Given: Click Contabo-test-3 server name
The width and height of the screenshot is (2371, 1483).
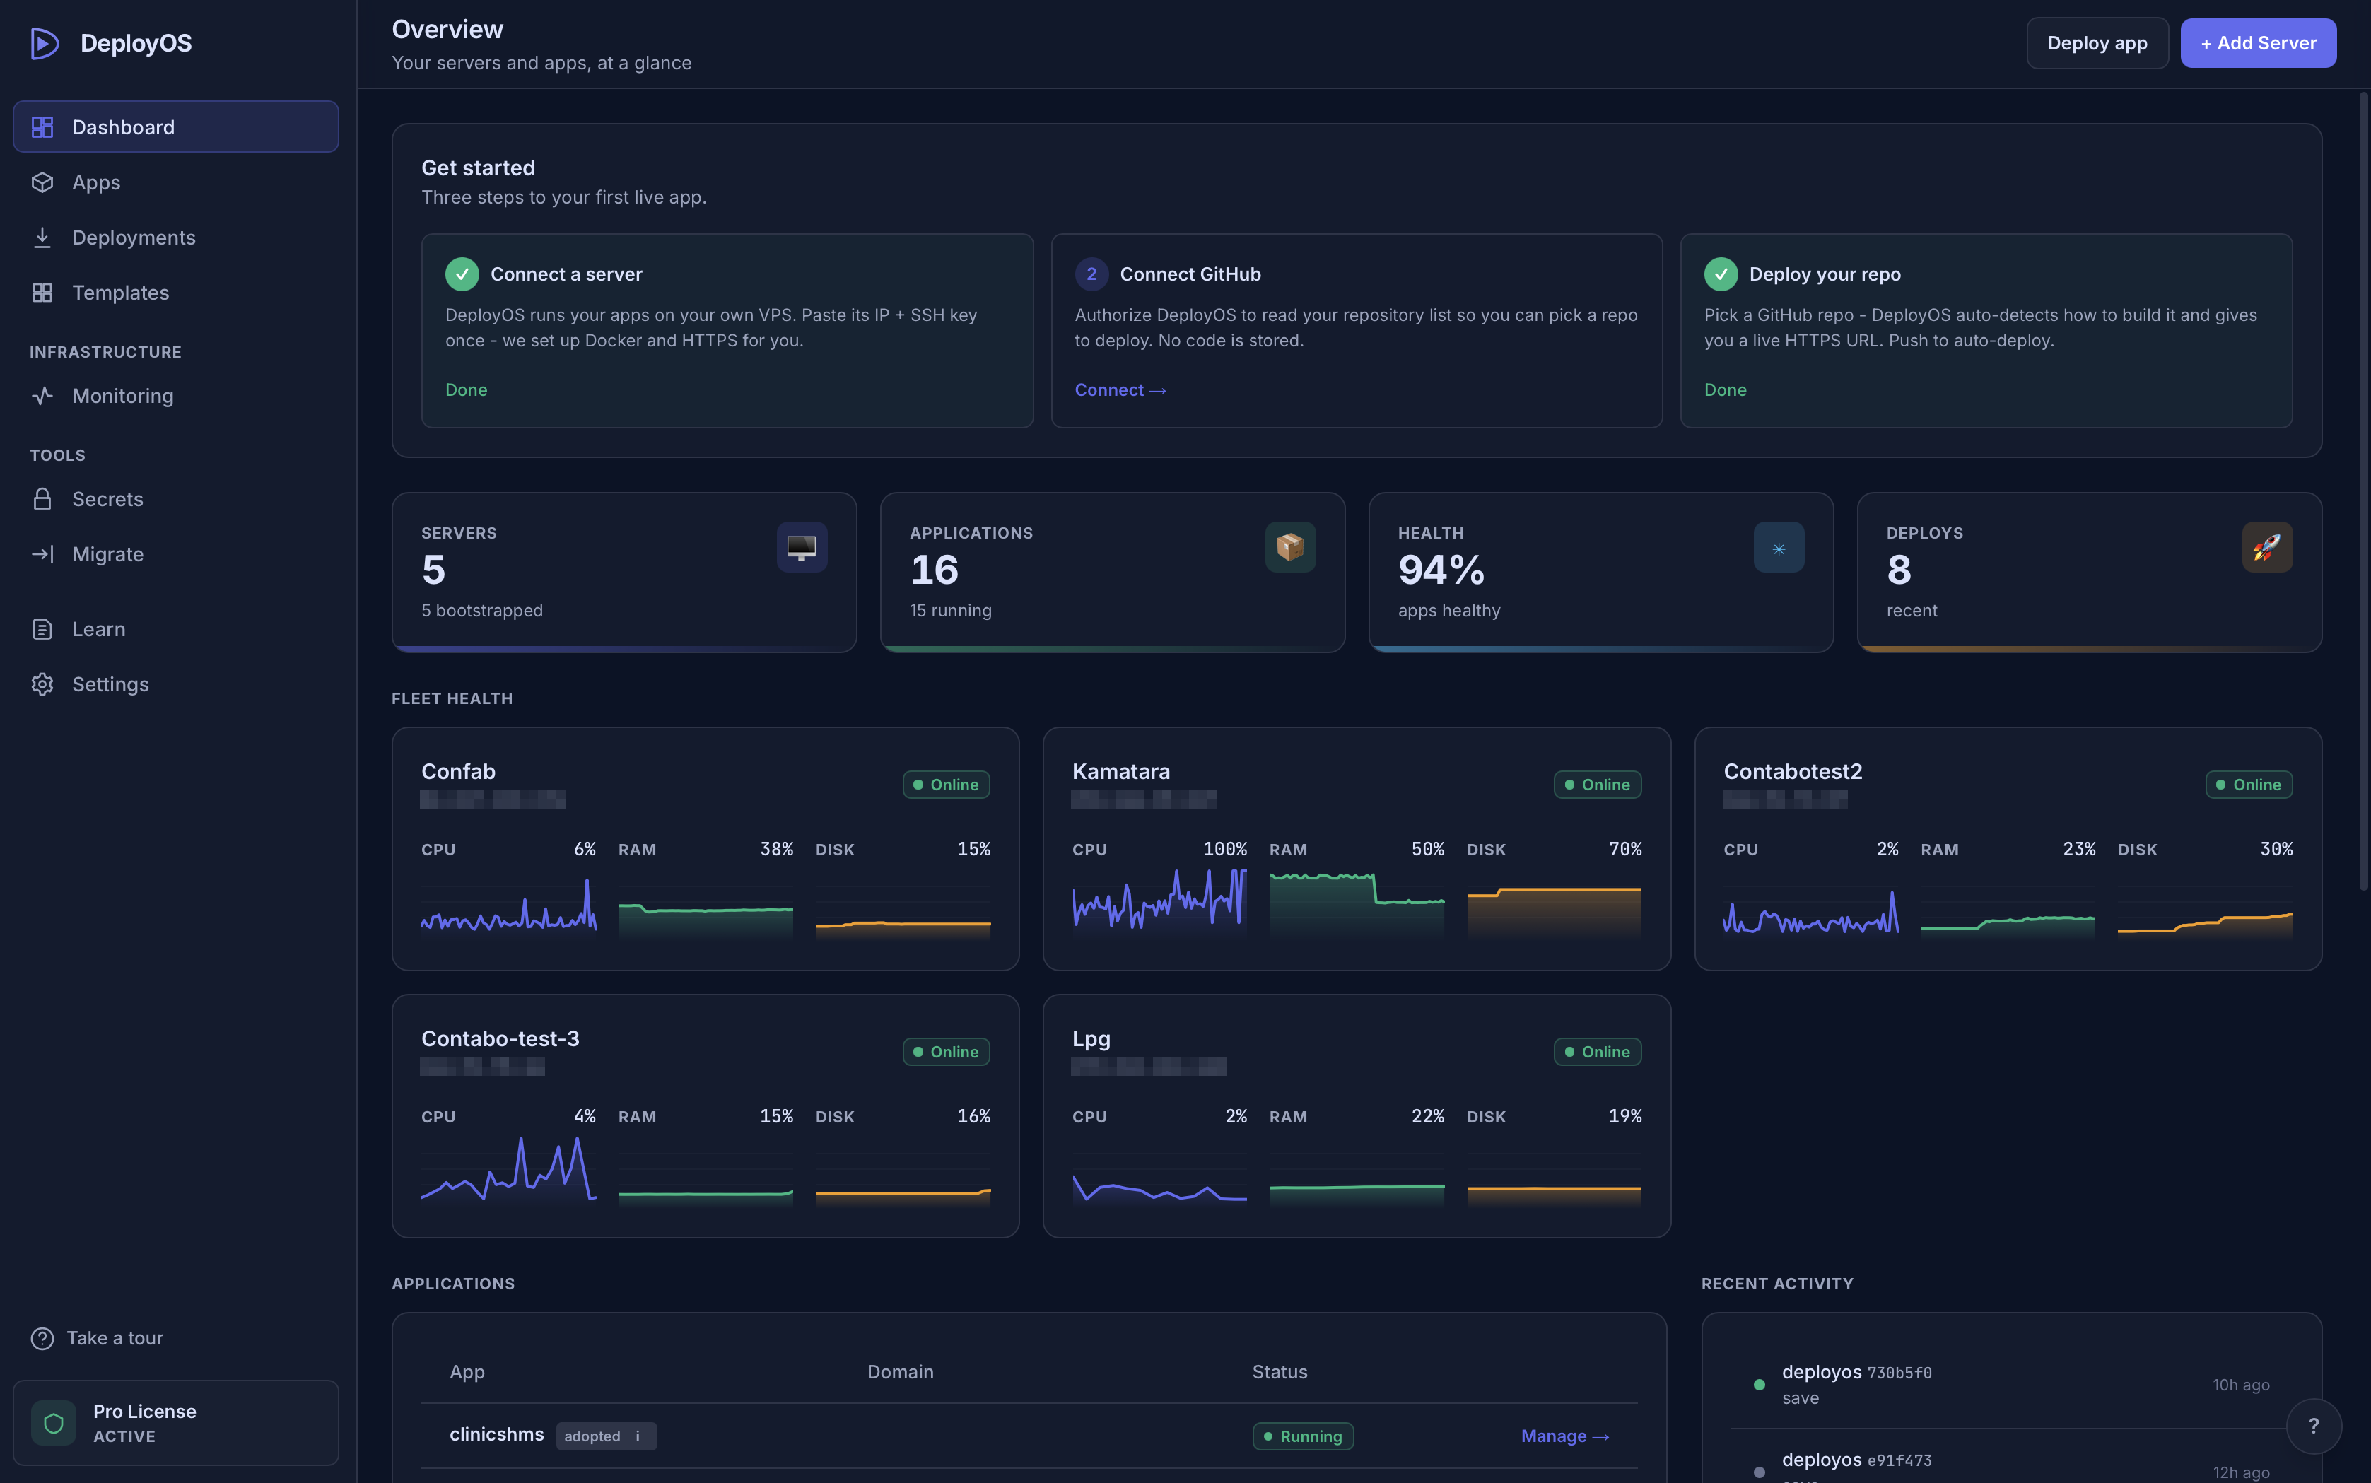Looking at the screenshot, I should tap(499, 1038).
